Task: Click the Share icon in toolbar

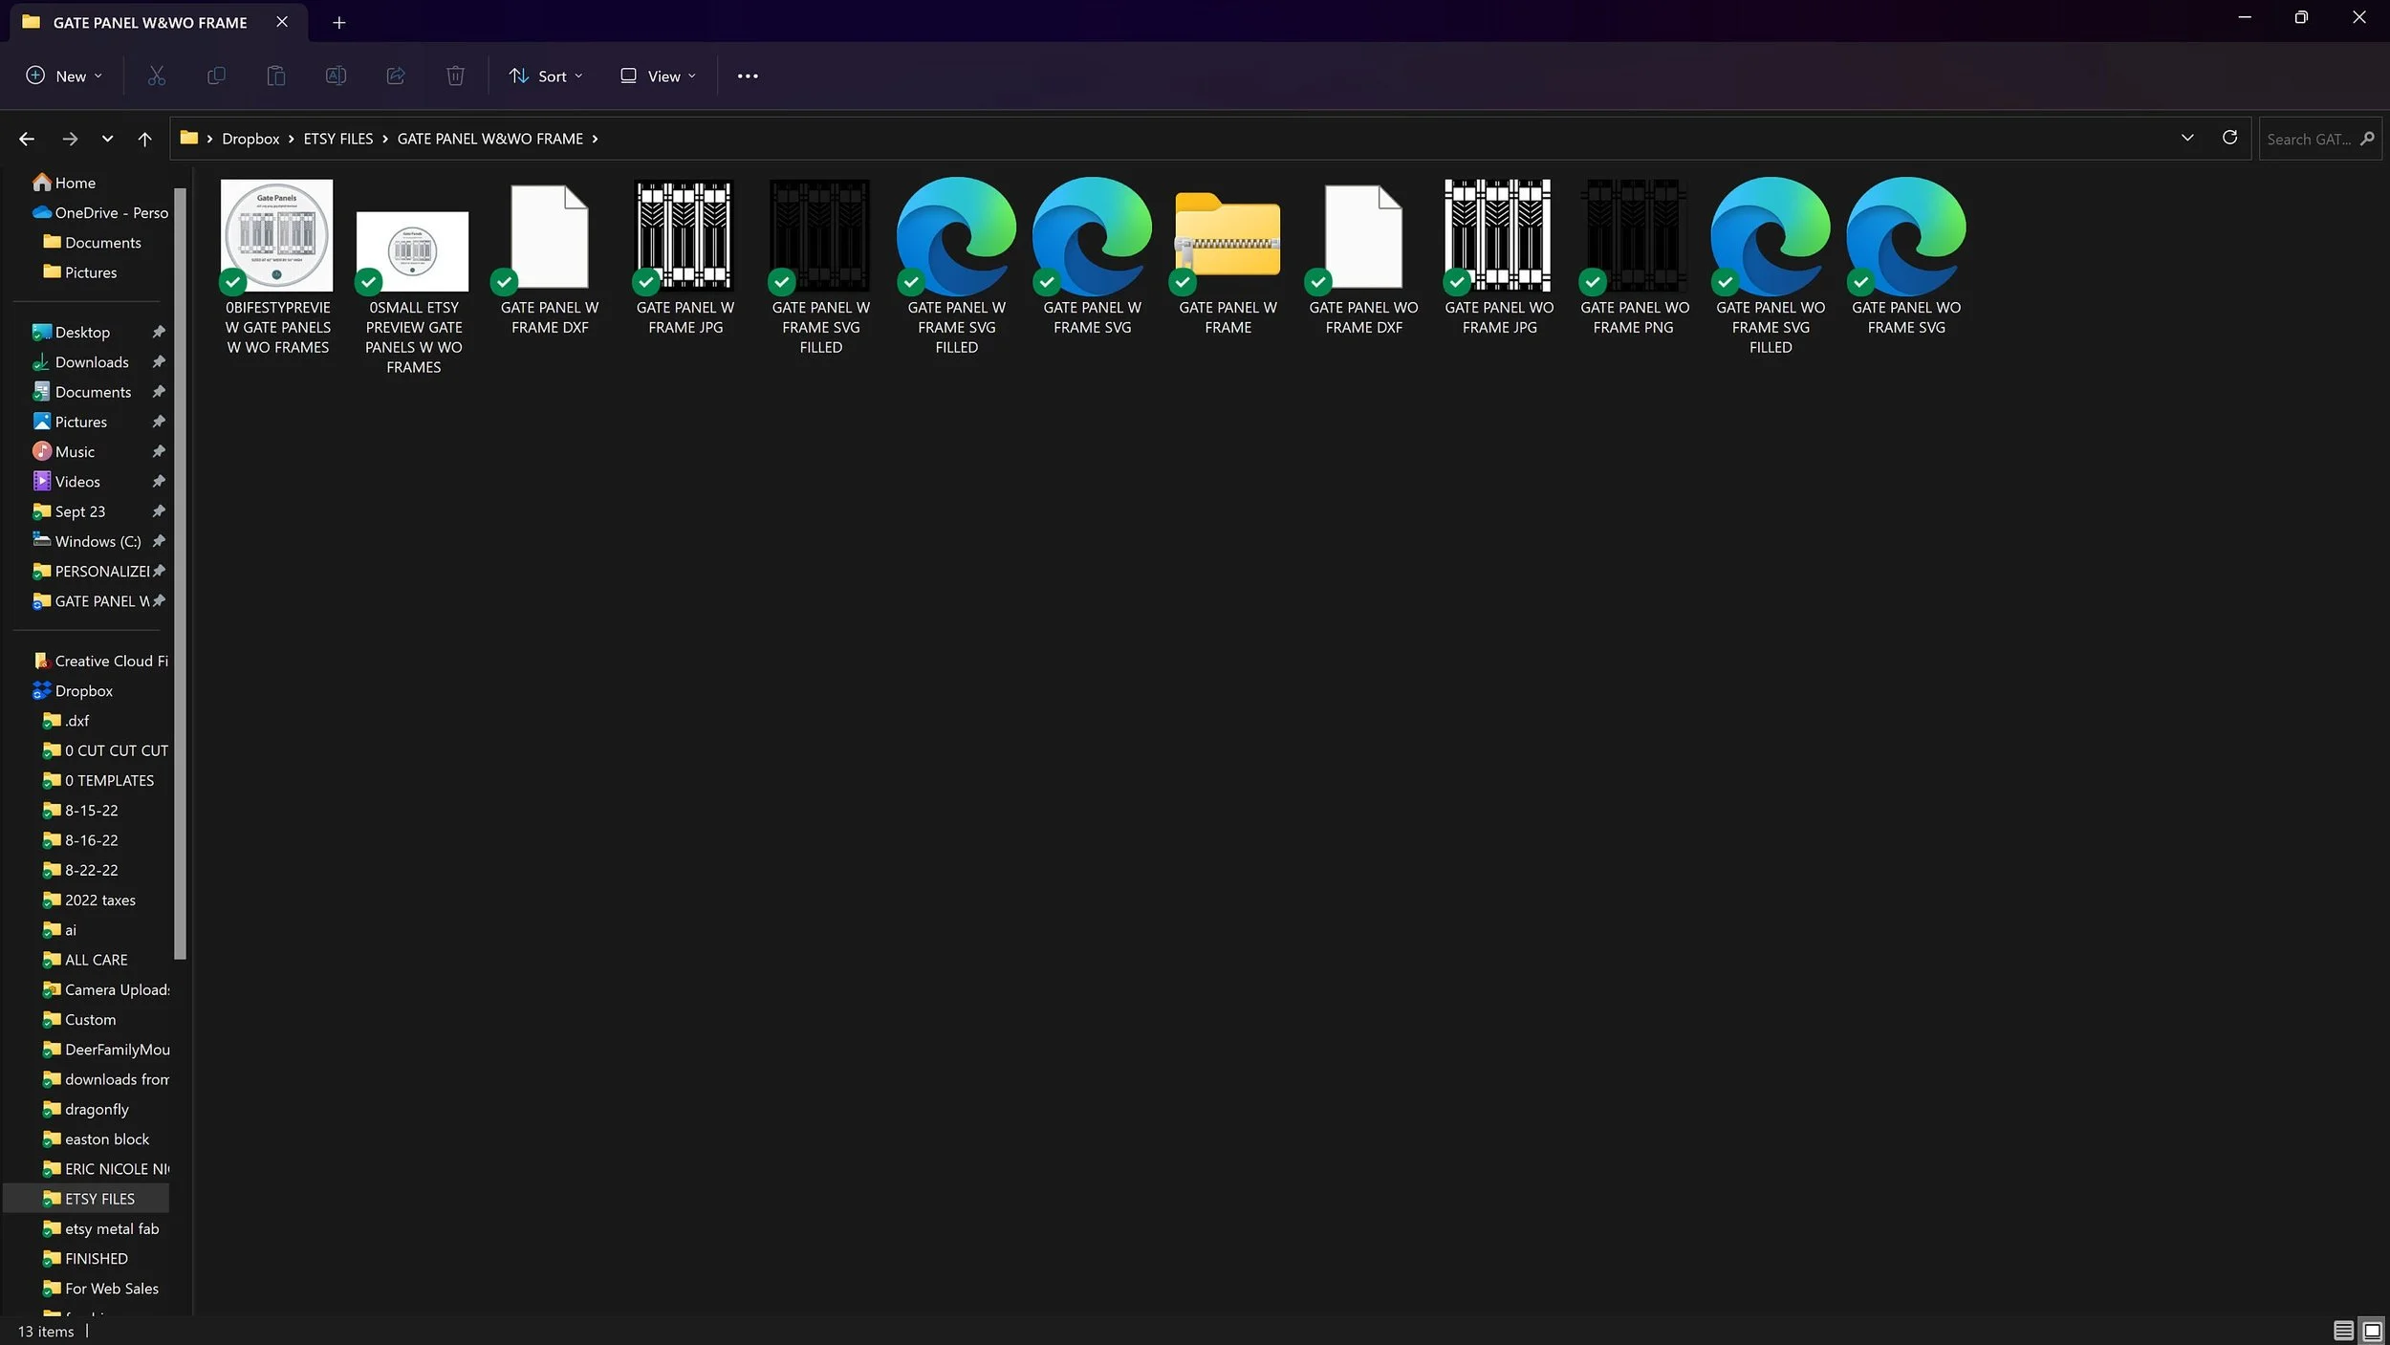Action: (395, 76)
